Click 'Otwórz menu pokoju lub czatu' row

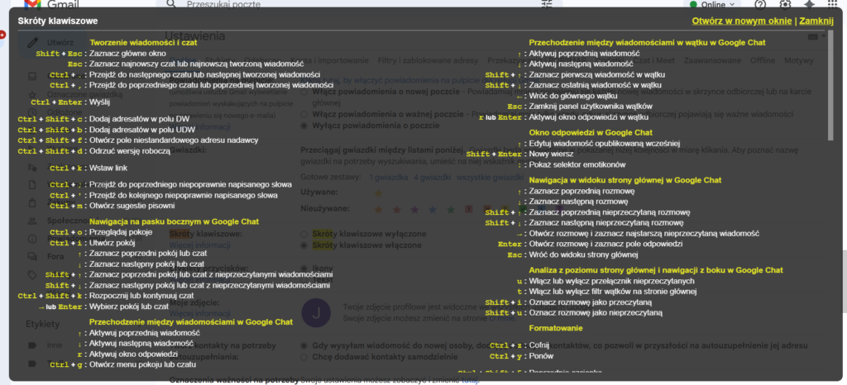point(142,364)
